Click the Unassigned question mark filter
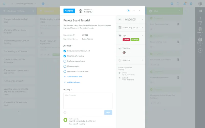The image size is (205, 128). [x=200, y=18]
